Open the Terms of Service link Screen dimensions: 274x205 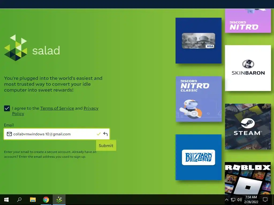click(x=57, y=108)
